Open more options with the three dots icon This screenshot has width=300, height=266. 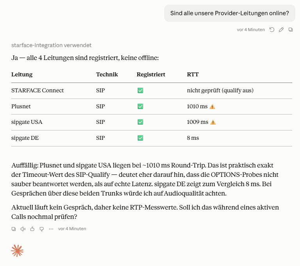click(51, 229)
